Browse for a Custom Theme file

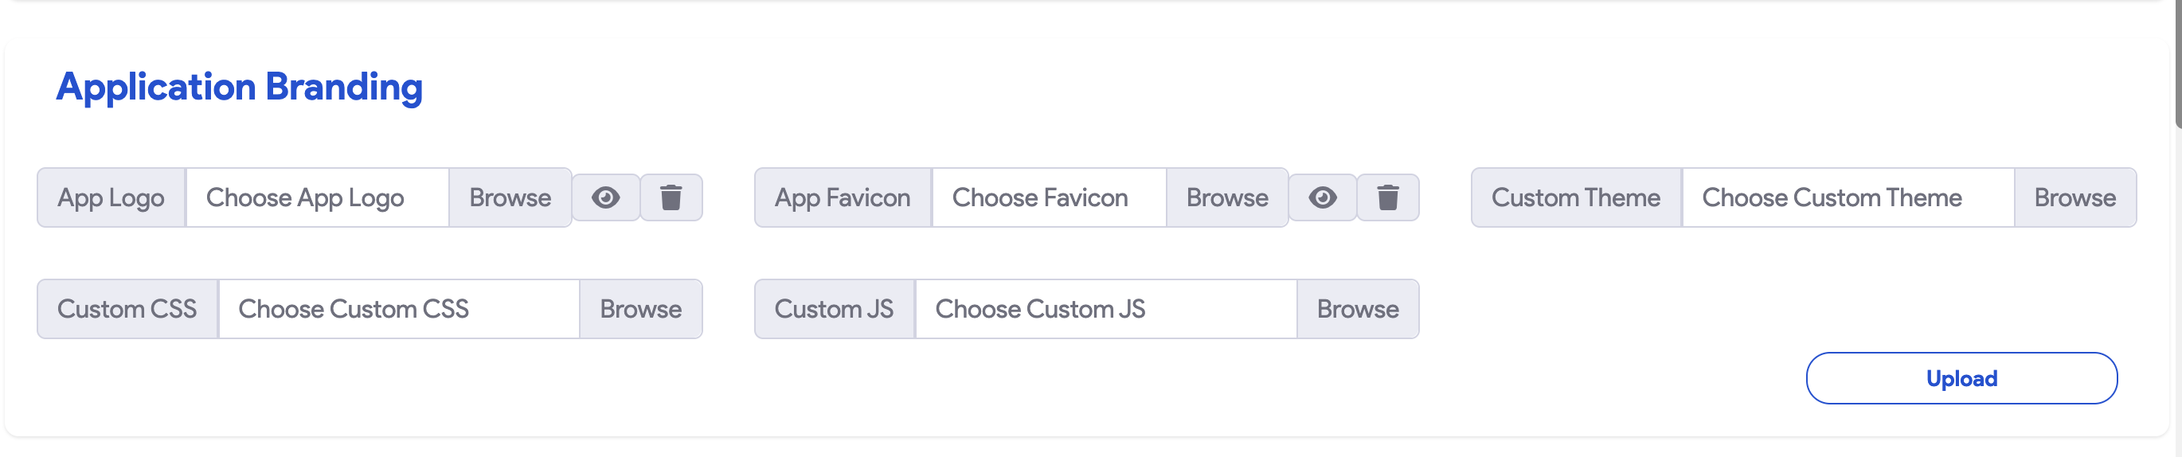[x=2074, y=197]
